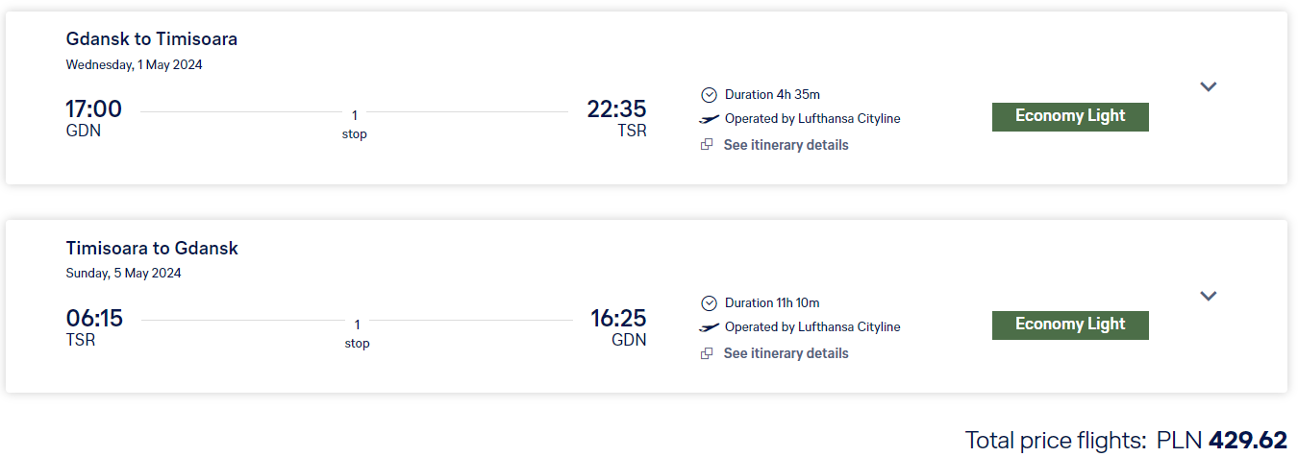Click the clock icon beside Duration 11h 10m
The image size is (1298, 457).
[709, 302]
